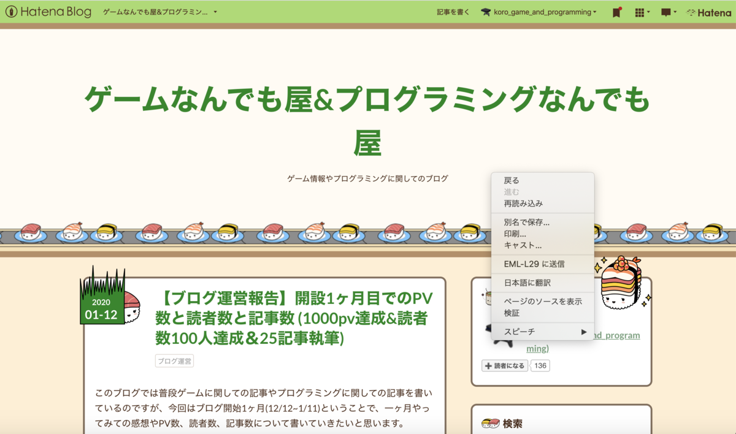Open the grid services menu icon
Image resolution: width=736 pixels, height=434 pixels.
coord(642,12)
